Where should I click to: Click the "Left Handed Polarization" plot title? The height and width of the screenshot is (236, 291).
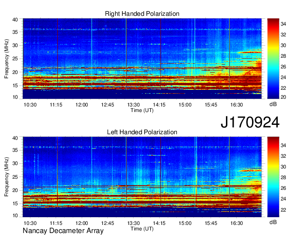click(142, 132)
